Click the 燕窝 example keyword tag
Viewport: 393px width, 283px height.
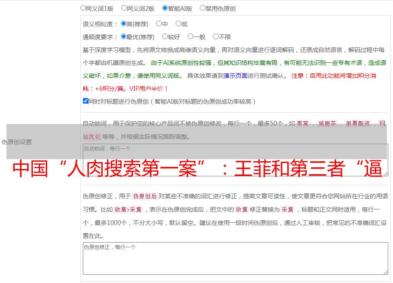click(302, 123)
